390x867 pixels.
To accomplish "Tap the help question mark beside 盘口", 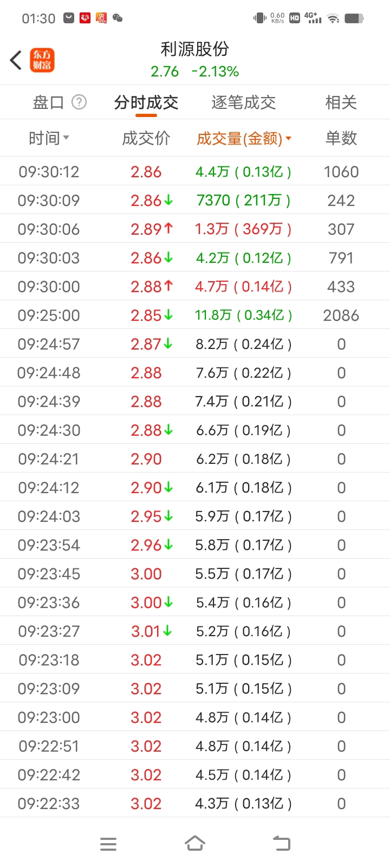I will (x=79, y=102).
